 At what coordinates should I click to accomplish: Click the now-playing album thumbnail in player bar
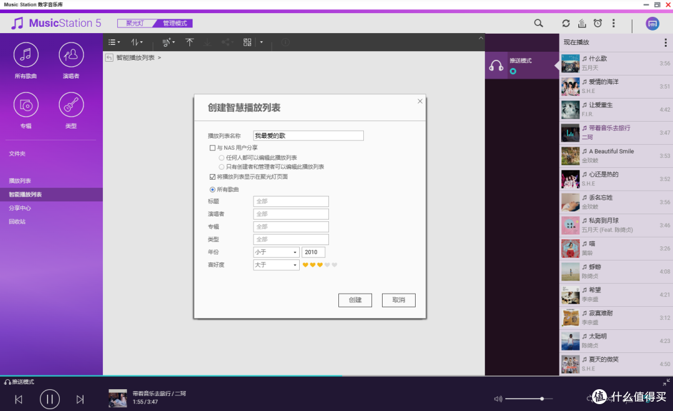coord(118,398)
